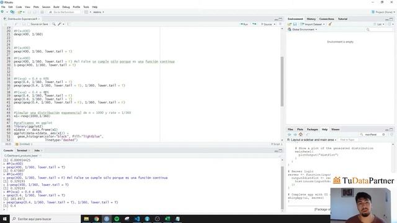Switch to the History tab
397x223 pixels.
311,19
